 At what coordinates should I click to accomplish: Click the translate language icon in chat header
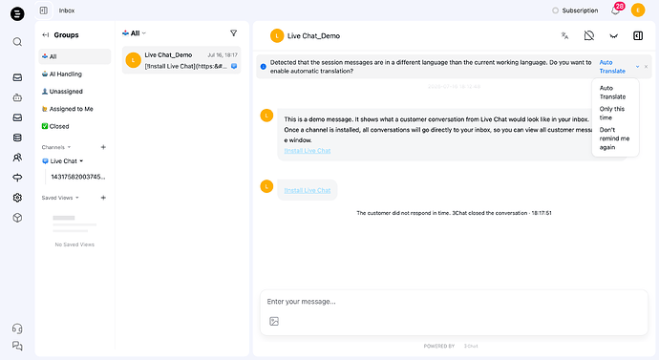[564, 35]
